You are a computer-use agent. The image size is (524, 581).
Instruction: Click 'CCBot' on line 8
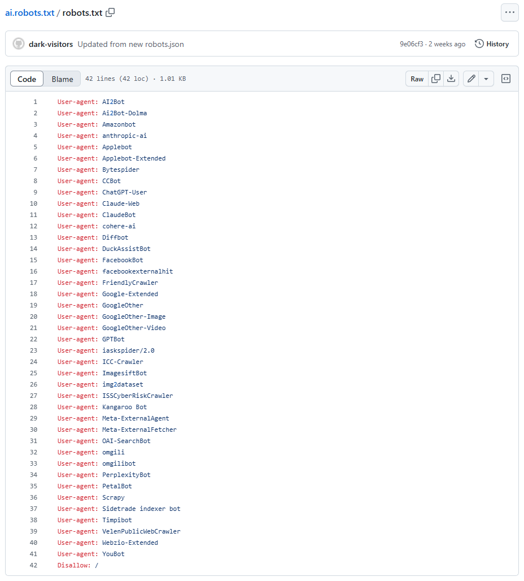(111, 181)
